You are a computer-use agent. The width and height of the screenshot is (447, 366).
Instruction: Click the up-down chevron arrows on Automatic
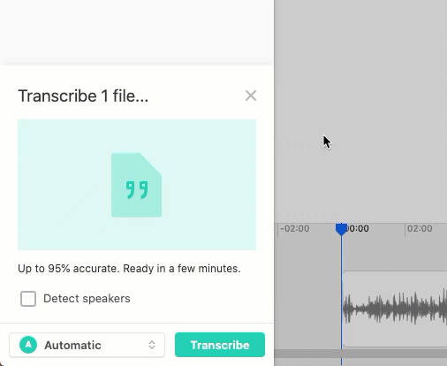pos(152,345)
